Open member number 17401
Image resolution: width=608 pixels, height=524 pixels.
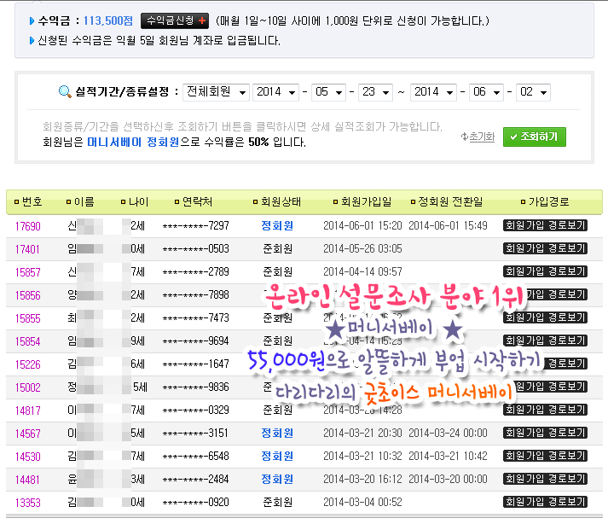tap(27, 249)
